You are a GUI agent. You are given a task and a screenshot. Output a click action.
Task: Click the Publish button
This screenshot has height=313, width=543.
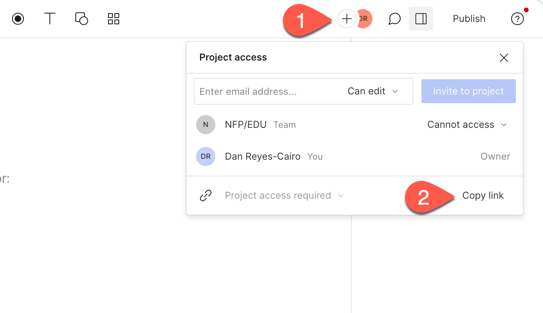pyautogui.click(x=468, y=18)
